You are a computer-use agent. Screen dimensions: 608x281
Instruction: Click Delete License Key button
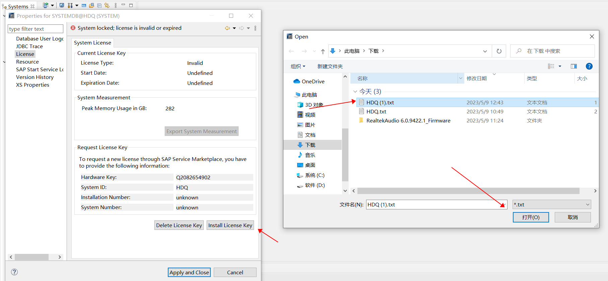[179, 225]
